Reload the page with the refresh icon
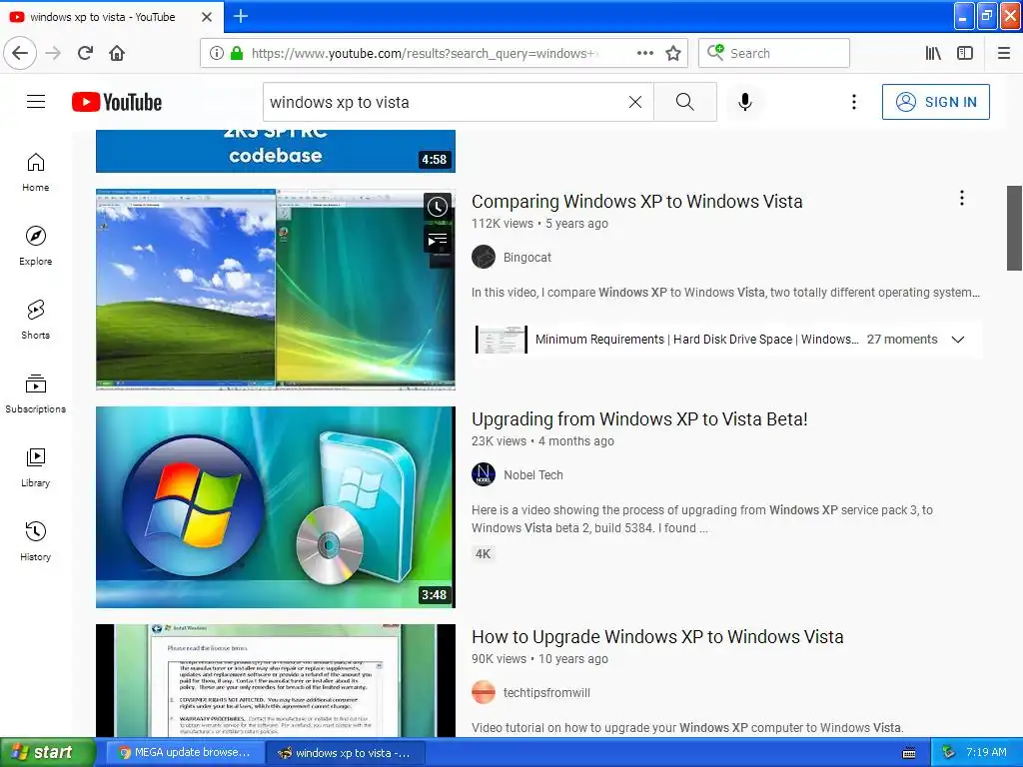 coord(86,53)
